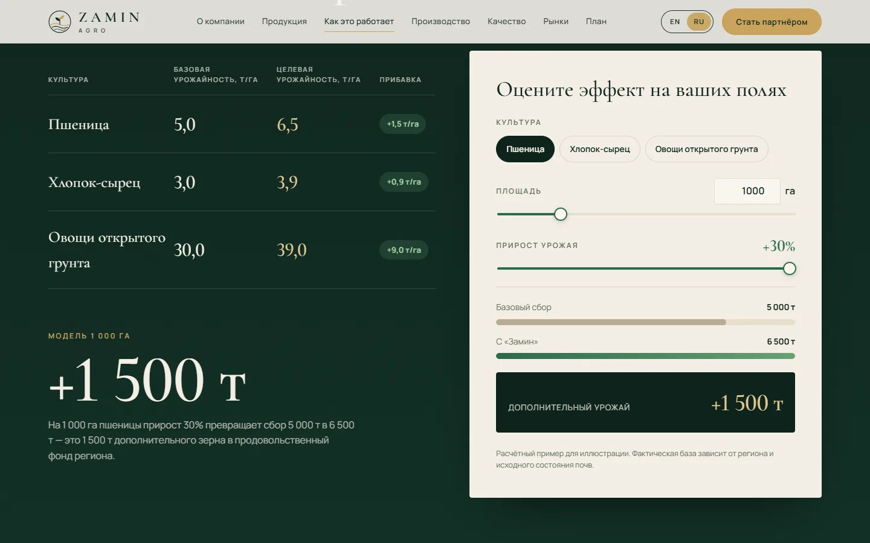Focus the area input showing 1000

(747, 191)
